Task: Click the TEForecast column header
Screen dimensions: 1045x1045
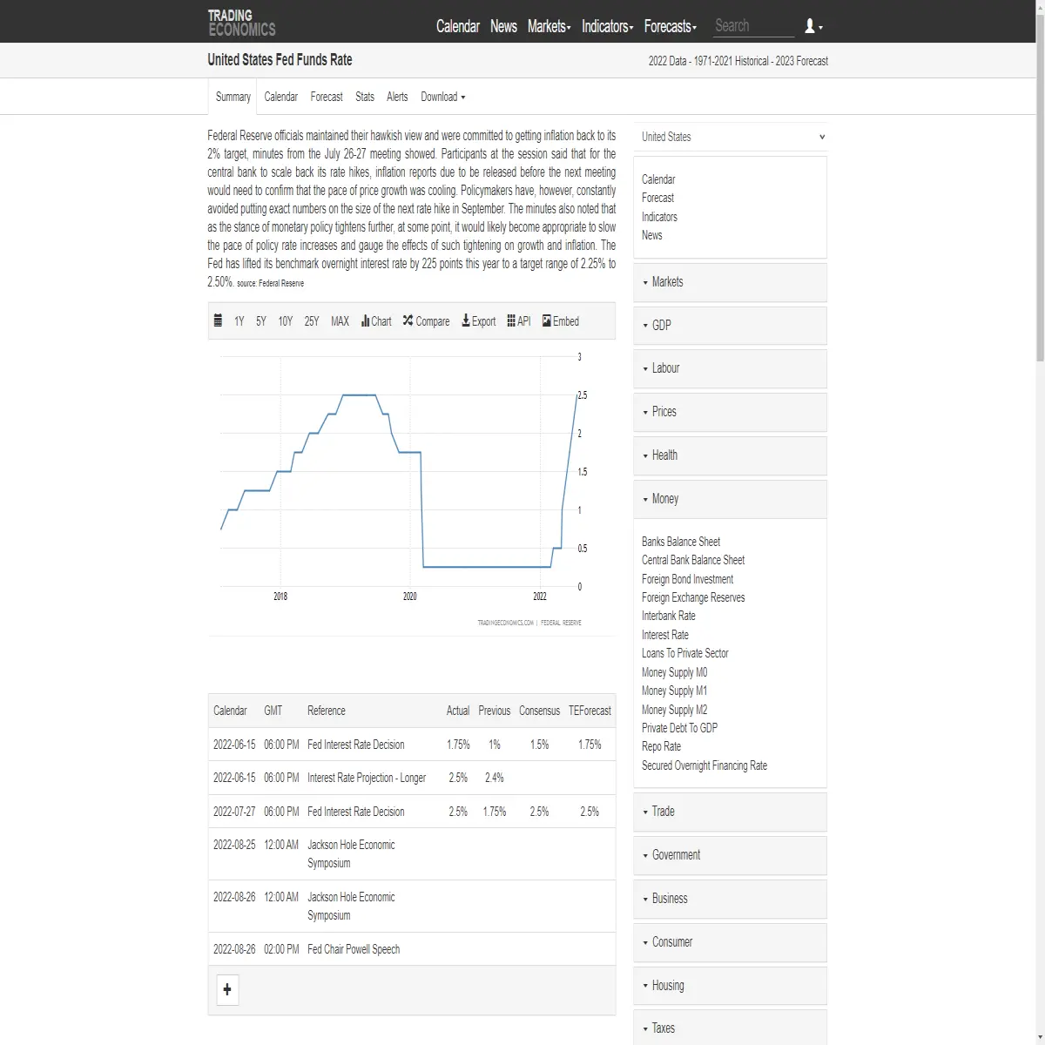Action: (x=590, y=711)
